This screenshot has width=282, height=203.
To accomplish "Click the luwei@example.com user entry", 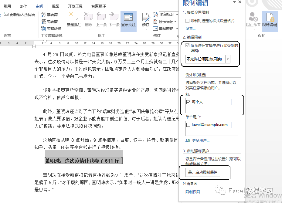I will coord(211,125).
